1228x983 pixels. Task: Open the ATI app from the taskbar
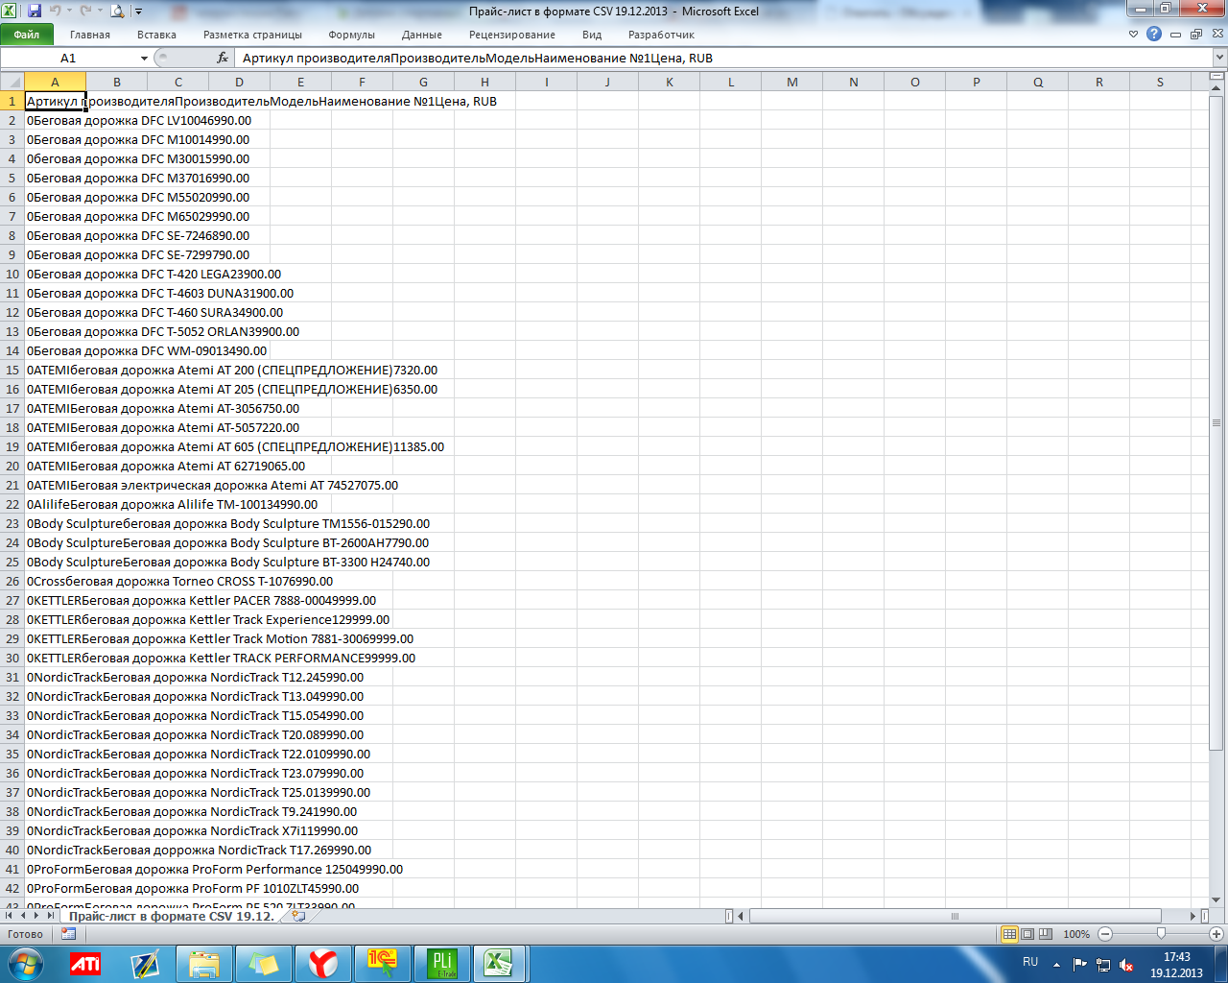click(x=85, y=963)
